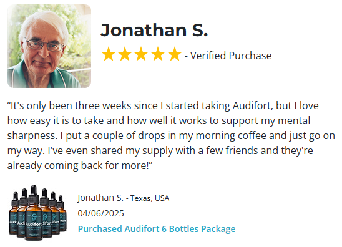This screenshot has width=342, height=247.
Task: Click the first yellow rating star
Action: (109, 54)
